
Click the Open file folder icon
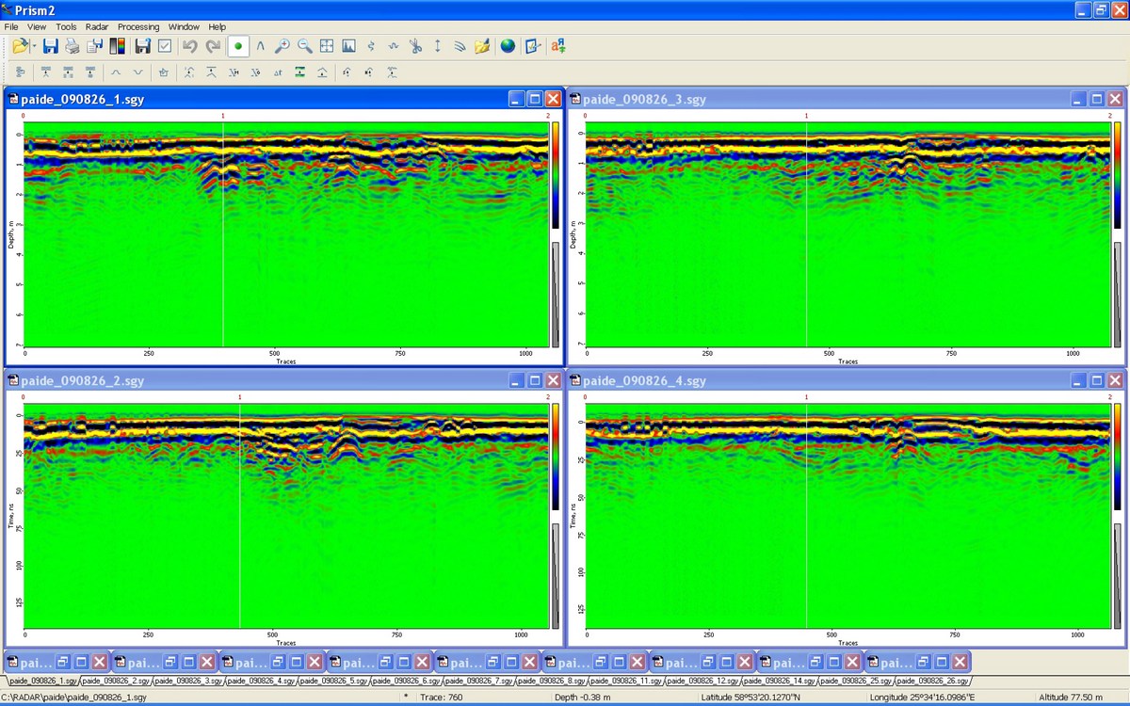pos(20,46)
